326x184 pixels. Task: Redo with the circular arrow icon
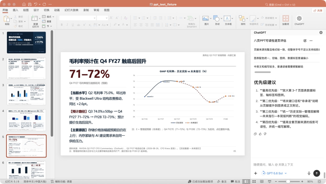pos(44,4)
